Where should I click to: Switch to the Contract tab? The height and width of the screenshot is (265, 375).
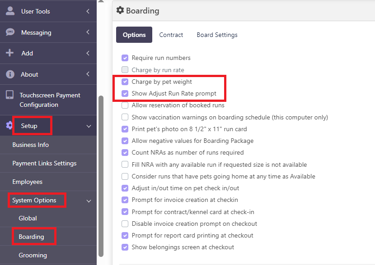(171, 35)
